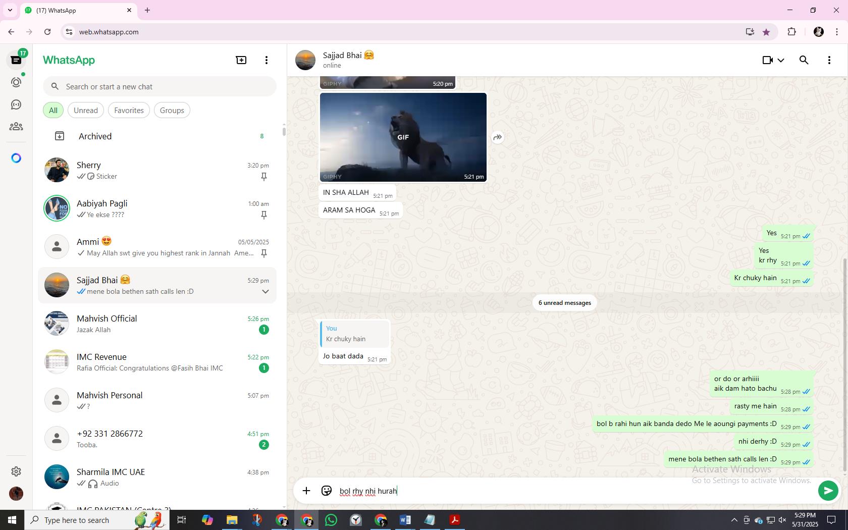848x530 pixels.
Task: Click the conversation scrollbar thumb
Action: tap(845, 365)
